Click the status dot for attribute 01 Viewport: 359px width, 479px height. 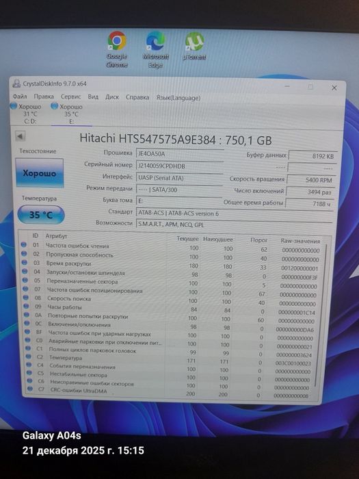pos(23,245)
